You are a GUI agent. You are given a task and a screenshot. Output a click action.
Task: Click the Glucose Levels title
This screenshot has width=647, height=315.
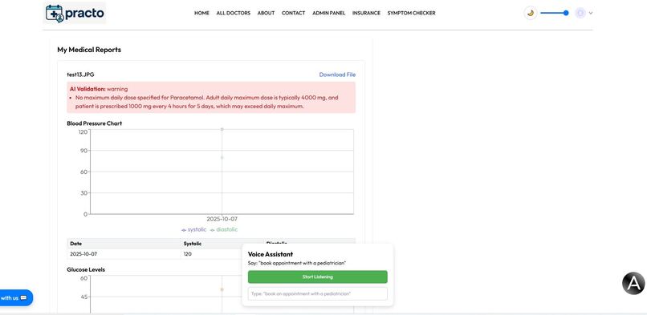(x=86, y=269)
